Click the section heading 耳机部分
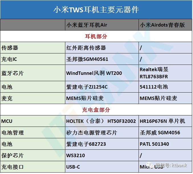Viewport: 193px width, 174px height. point(96,36)
